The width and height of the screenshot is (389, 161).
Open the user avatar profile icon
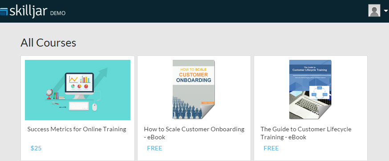(x=374, y=11)
